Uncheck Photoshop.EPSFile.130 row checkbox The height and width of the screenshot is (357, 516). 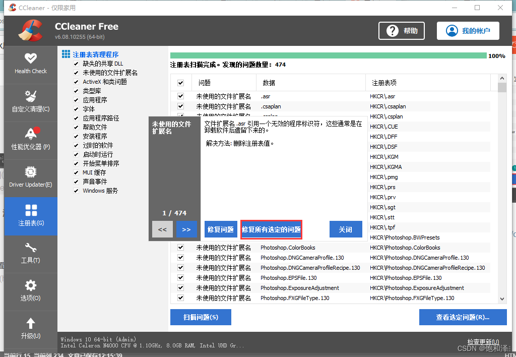coord(181,278)
